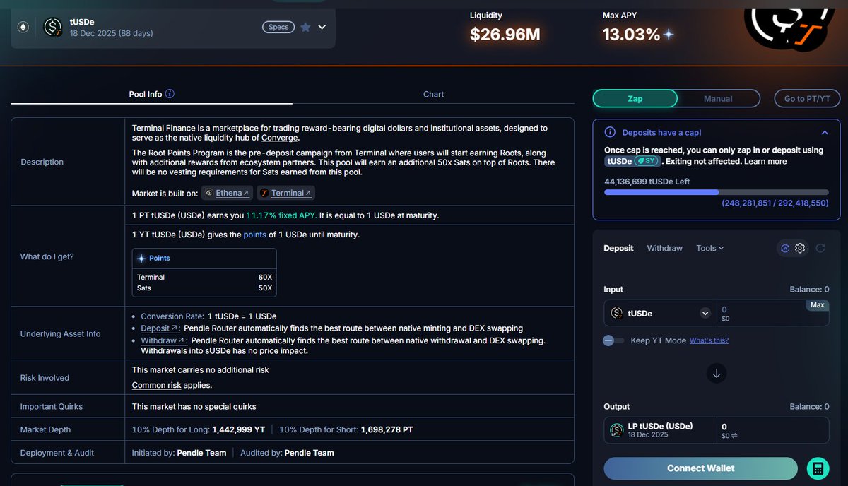Image resolution: width=848 pixels, height=486 pixels.
Task: Open the Specs badge
Action: pos(278,27)
